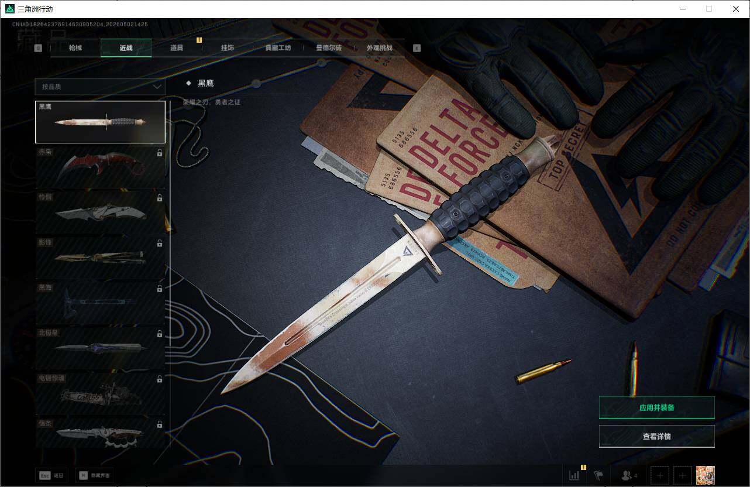Screen dimensions: 750x487
Task: Click the lock icon on 北极星 skin
Action: (160, 334)
